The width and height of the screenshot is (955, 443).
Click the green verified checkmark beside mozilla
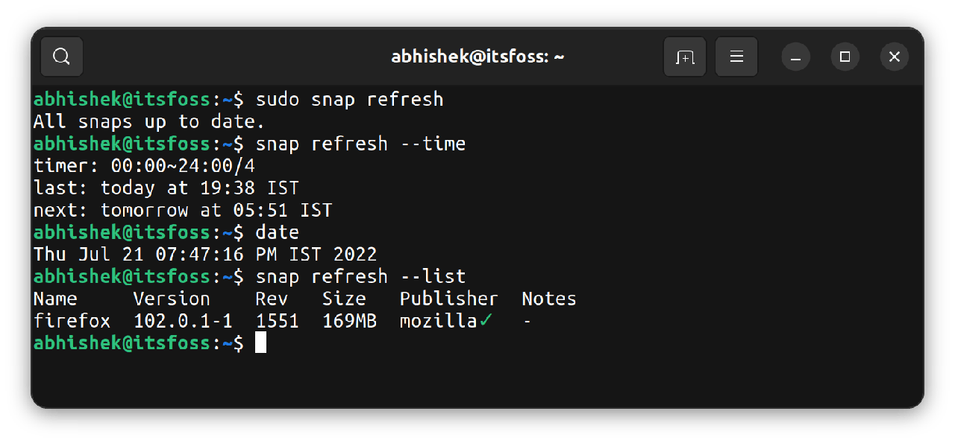(486, 321)
